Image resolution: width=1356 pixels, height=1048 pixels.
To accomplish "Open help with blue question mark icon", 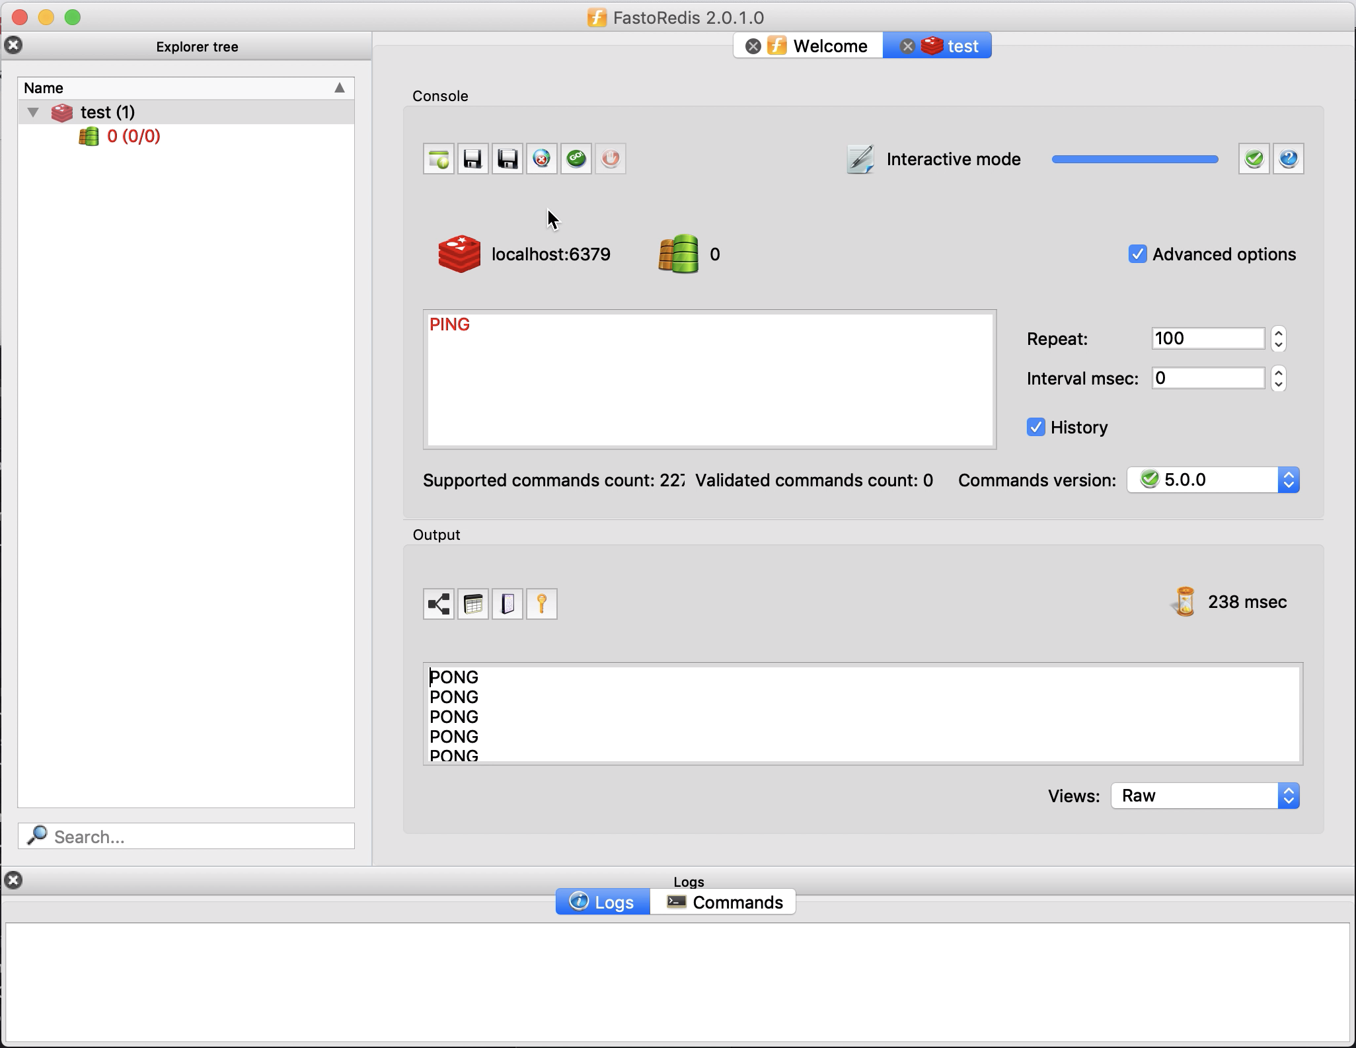I will (1289, 159).
